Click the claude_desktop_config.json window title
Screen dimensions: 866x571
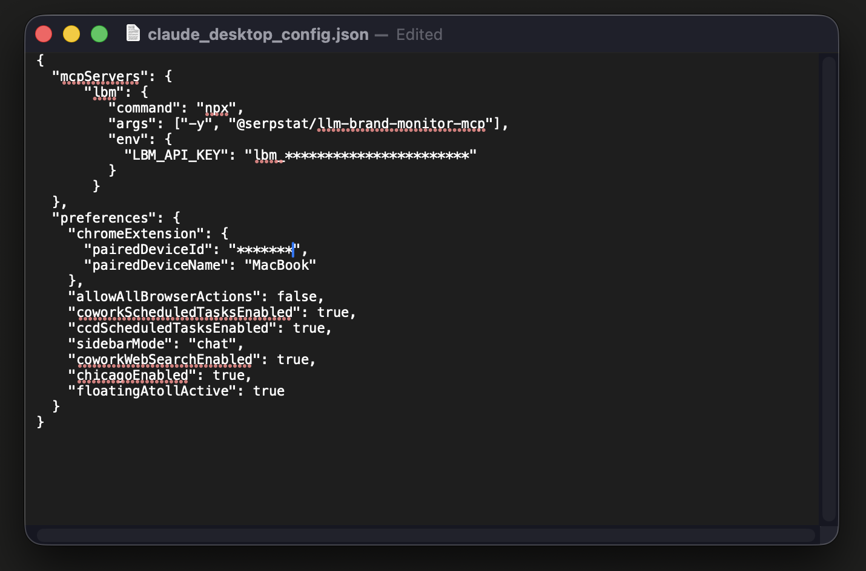pos(258,34)
